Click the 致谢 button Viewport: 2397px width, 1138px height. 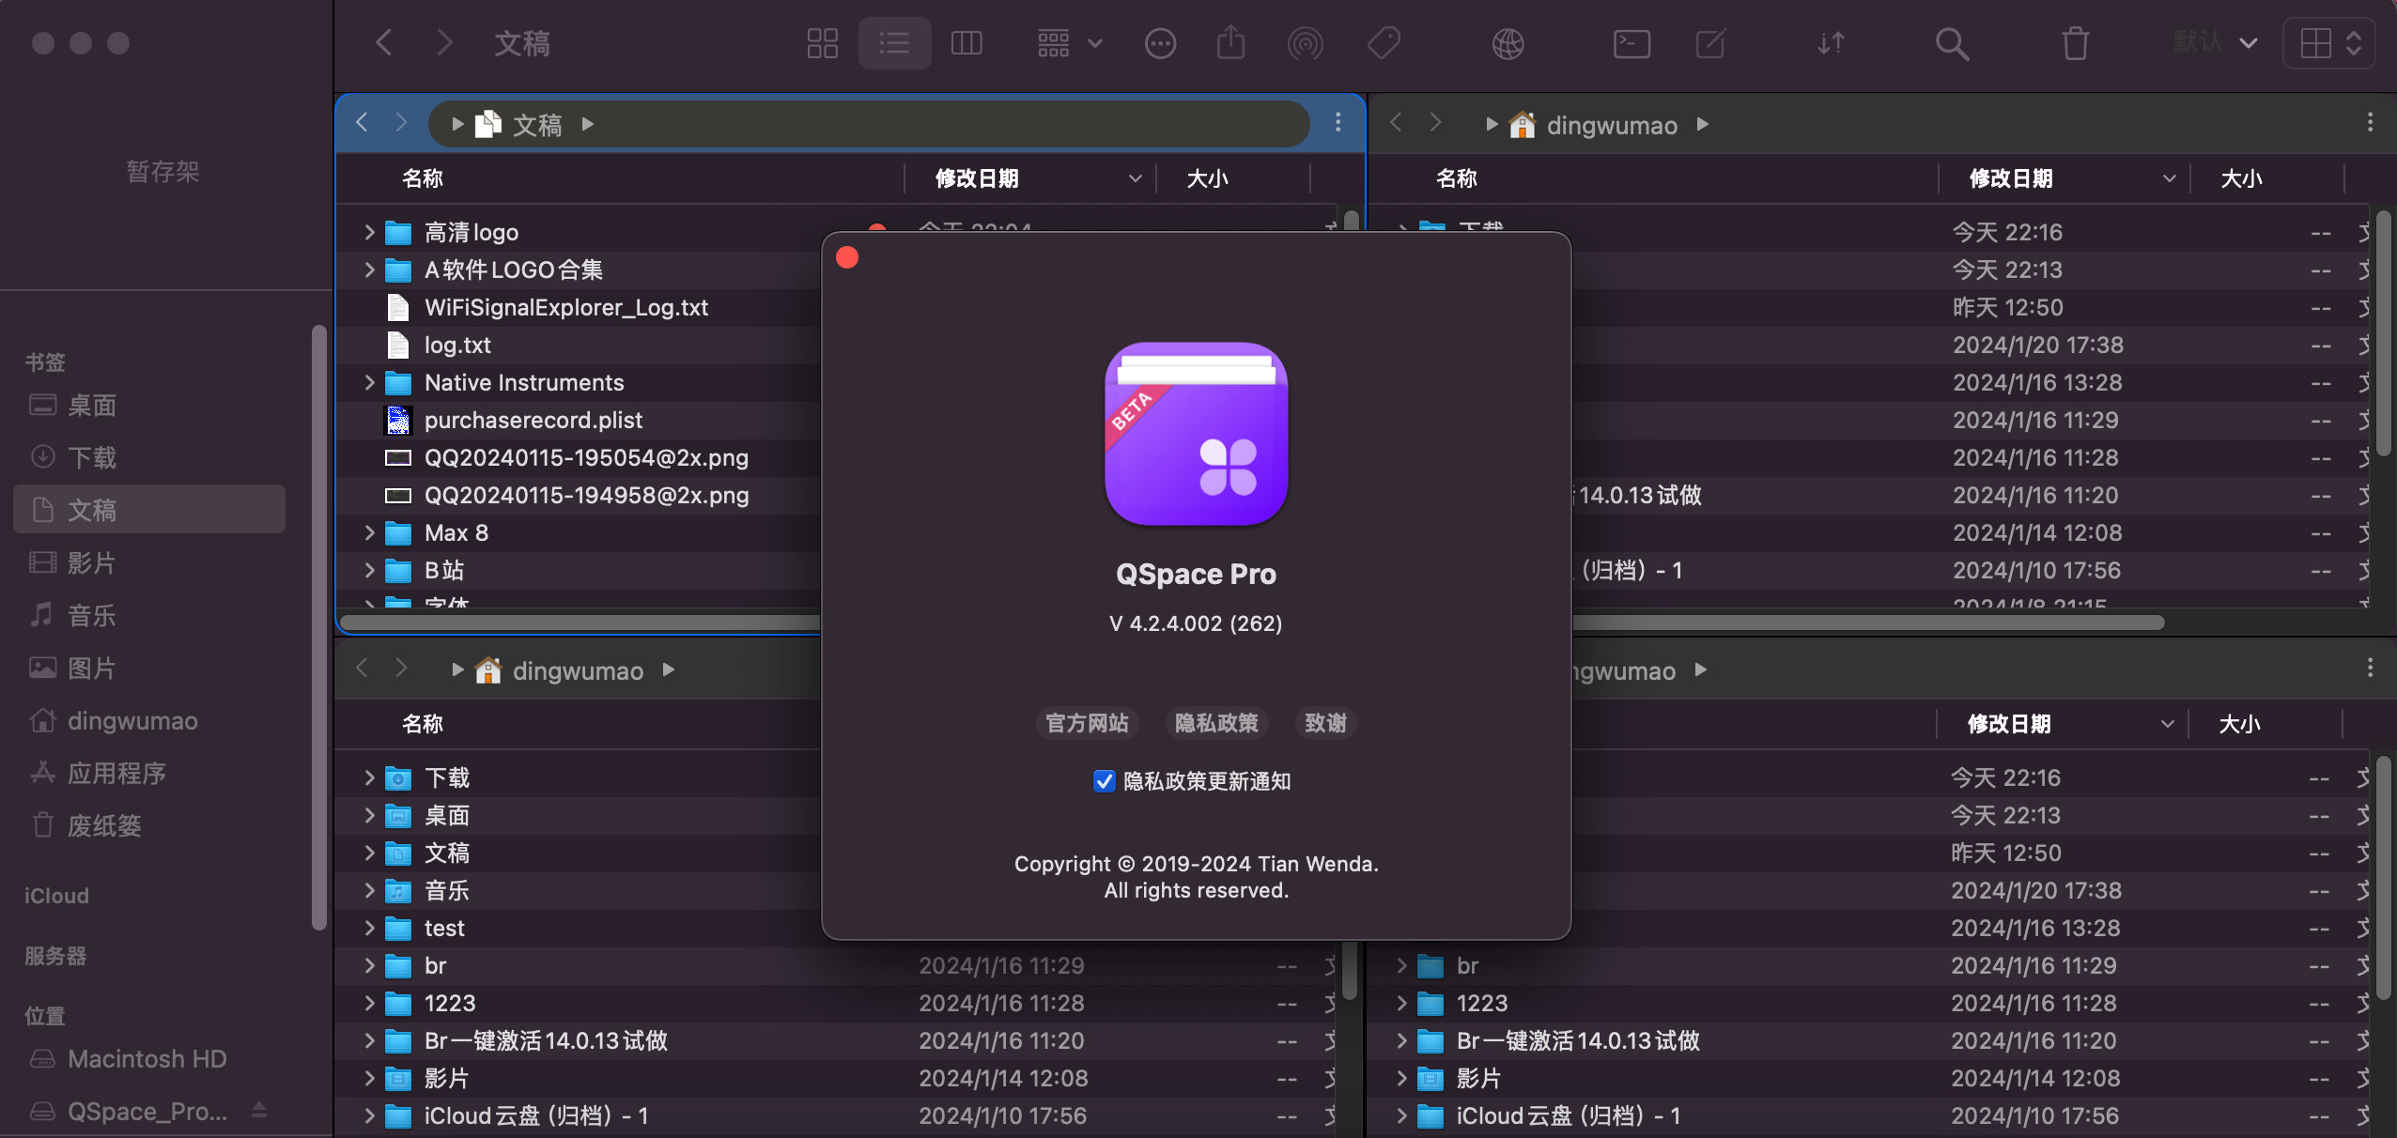1325,723
